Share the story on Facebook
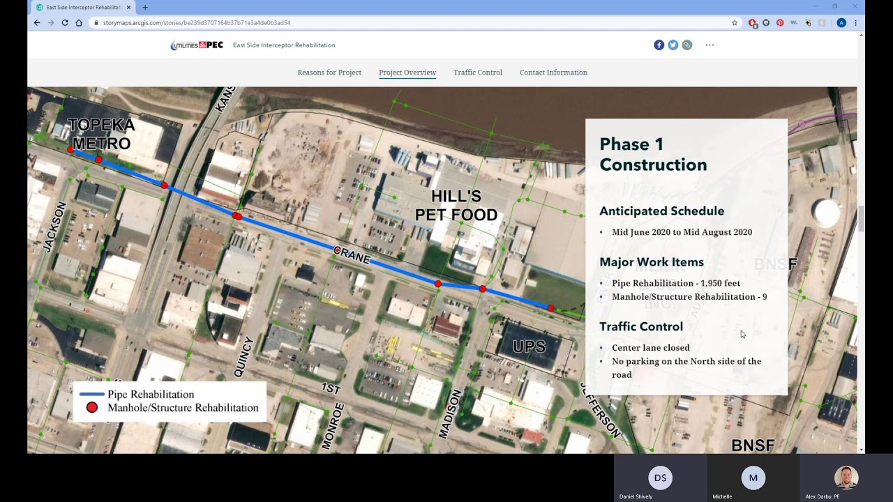This screenshot has width=893, height=502. point(659,45)
